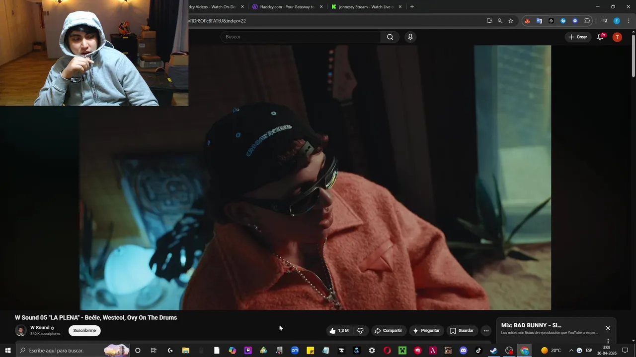Open Sticky Notes yellow taskbar icon

[x=310, y=351]
